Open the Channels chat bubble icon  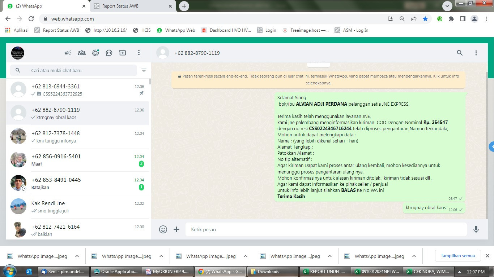109,53
